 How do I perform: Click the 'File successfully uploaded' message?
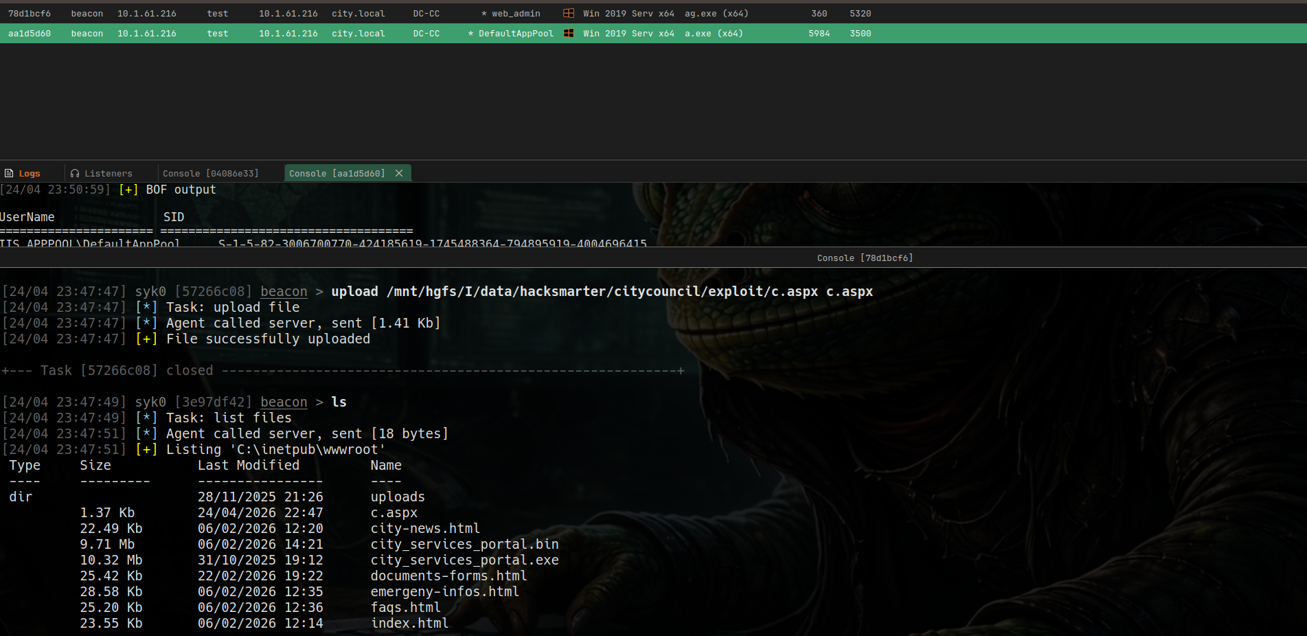coord(268,339)
